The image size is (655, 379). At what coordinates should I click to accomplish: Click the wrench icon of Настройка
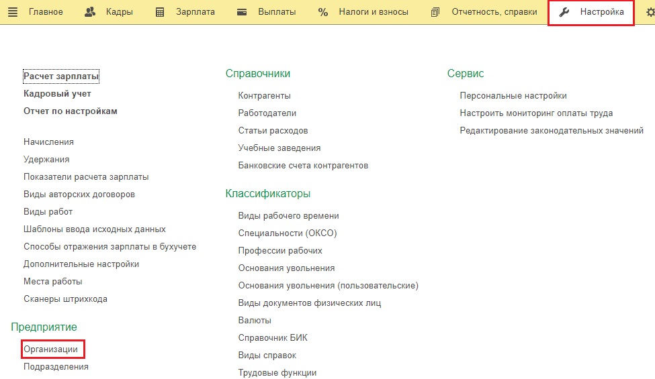564,12
